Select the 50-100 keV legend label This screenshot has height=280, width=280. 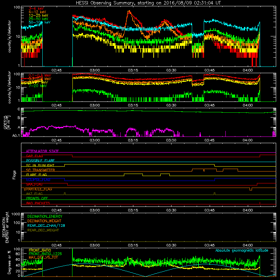point(40,22)
